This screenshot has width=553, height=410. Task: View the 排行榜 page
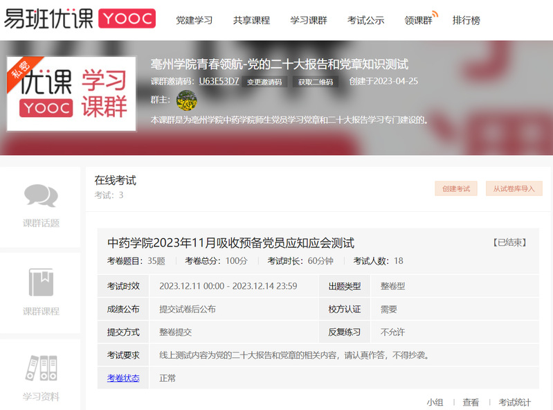[x=466, y=21]
